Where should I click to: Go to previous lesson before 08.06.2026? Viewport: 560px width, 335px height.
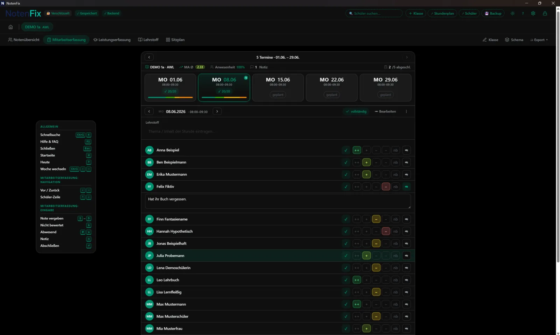click(149, 111)
